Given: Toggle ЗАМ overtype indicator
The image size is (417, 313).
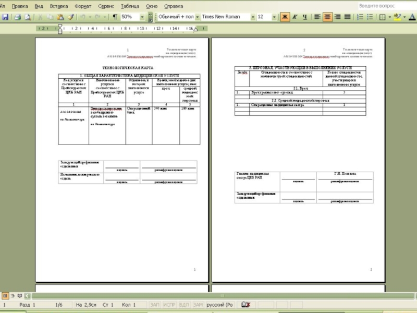Looking at the screenshot, I should point(198,305).
